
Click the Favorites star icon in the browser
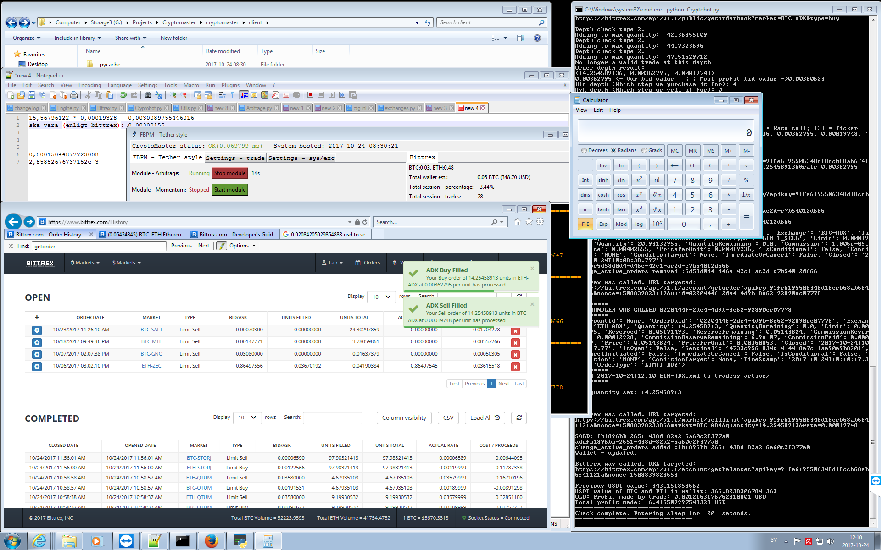point(529,222)
